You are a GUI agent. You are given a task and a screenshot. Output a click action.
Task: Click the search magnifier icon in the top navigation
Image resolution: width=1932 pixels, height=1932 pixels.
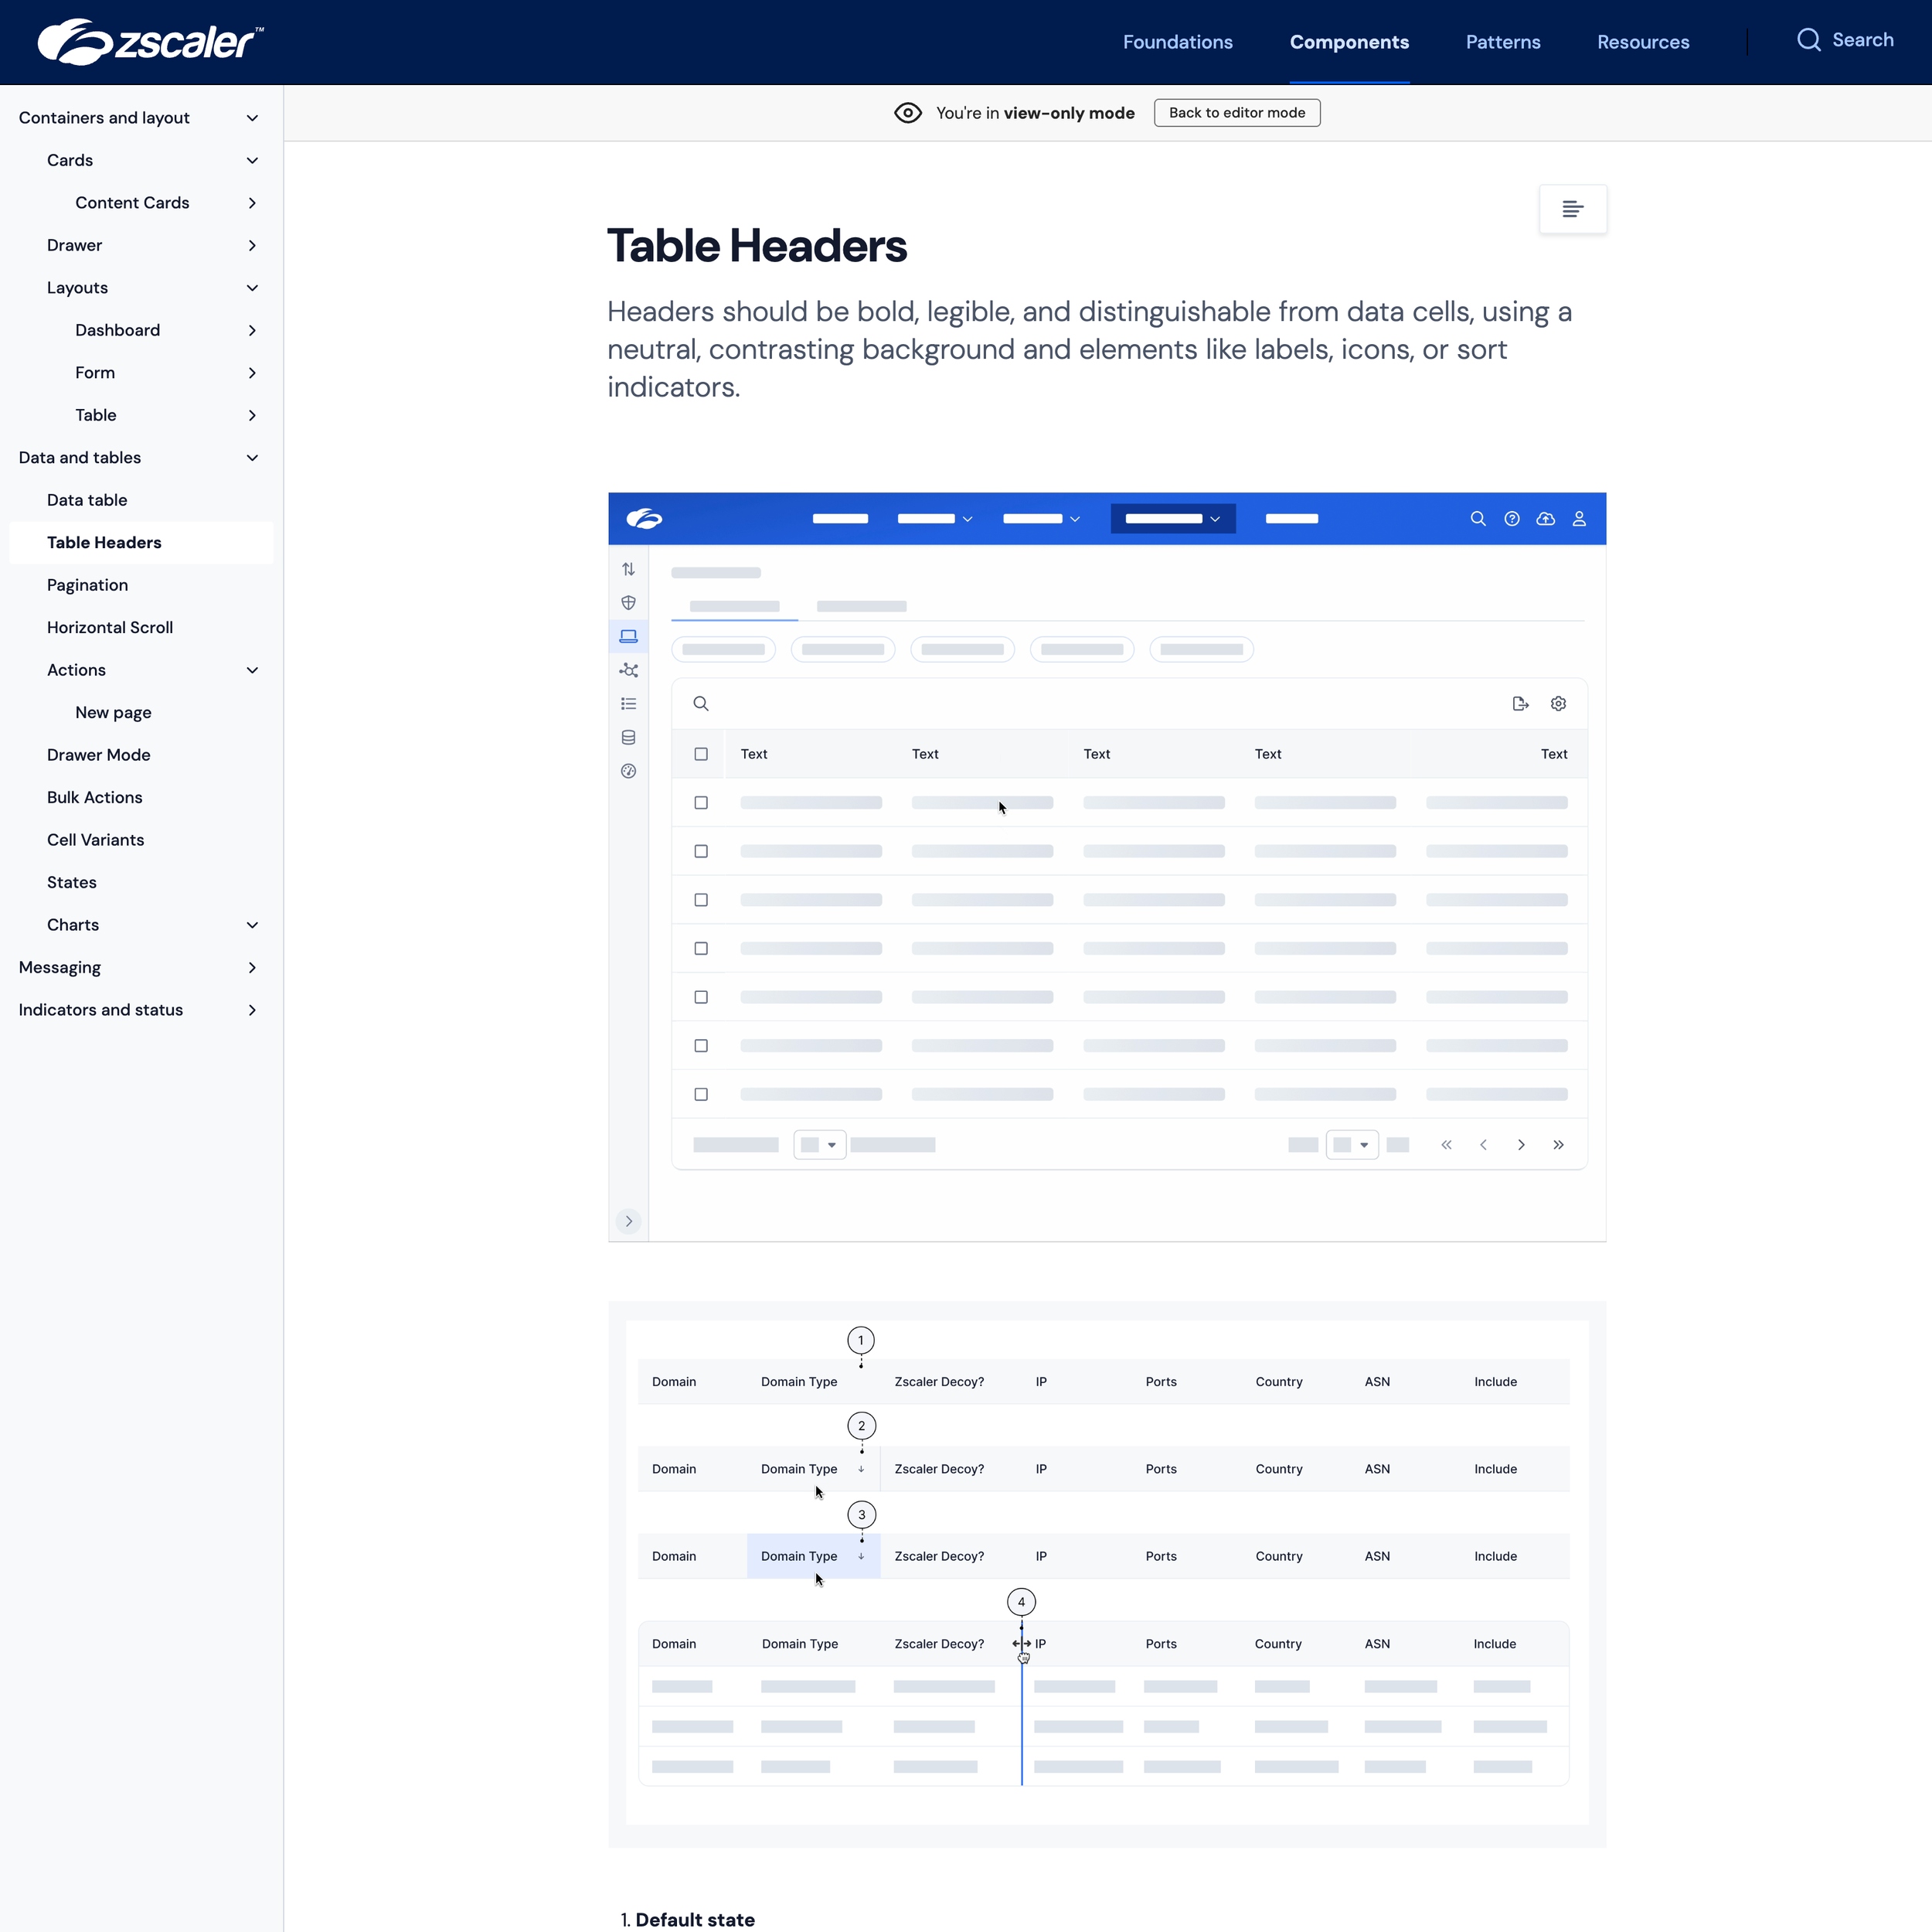click(1808, 40)
